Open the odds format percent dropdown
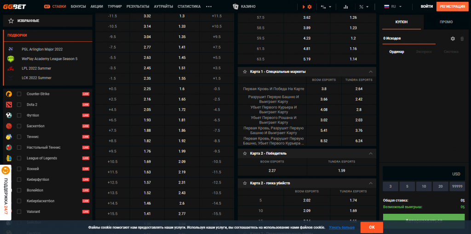 point(364,7)
